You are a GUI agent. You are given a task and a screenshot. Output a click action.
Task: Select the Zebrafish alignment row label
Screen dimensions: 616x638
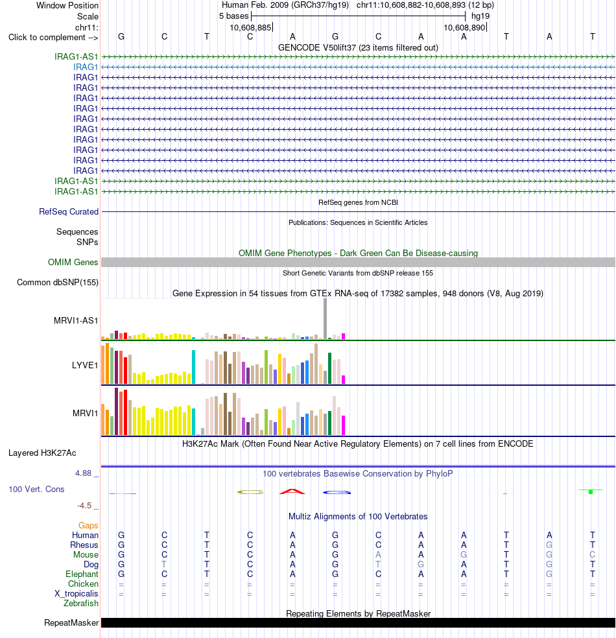81,604
